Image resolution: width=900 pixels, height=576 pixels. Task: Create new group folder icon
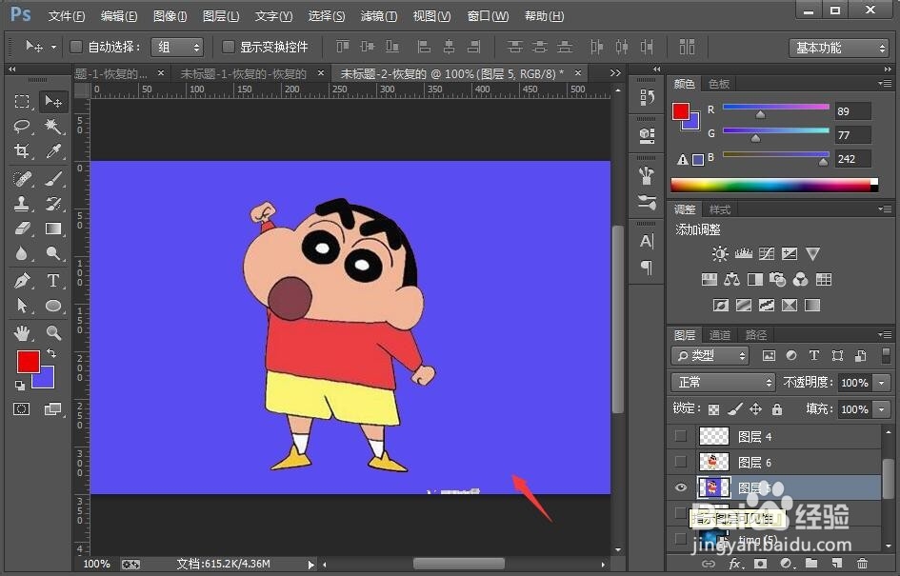pos(811,564)
